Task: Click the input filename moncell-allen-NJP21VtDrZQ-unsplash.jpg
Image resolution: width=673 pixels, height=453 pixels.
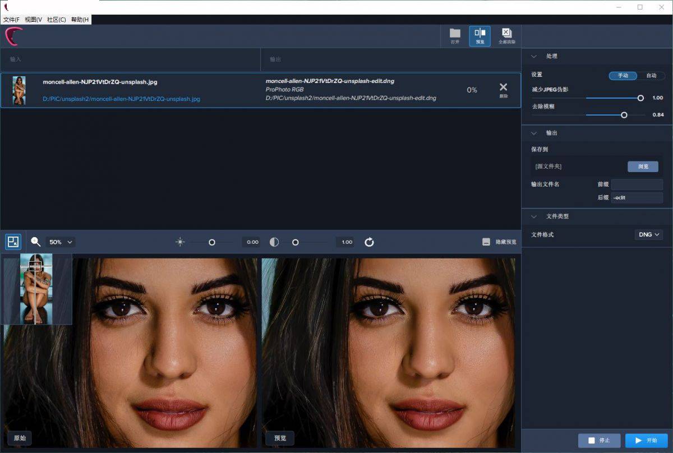Action: pos(100,82)
